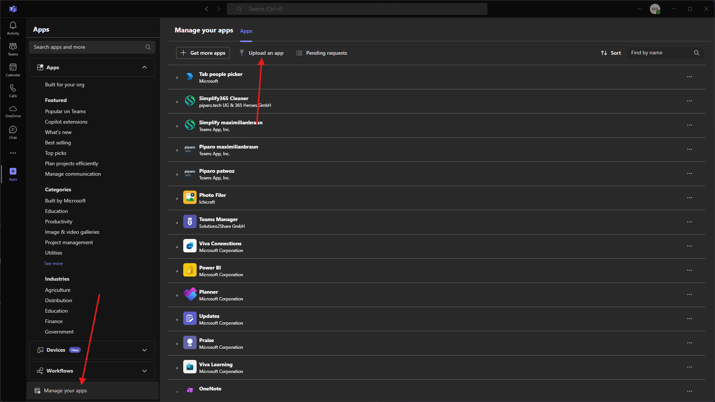
Task: Open more options for Planner
Action: click(690, 294)
